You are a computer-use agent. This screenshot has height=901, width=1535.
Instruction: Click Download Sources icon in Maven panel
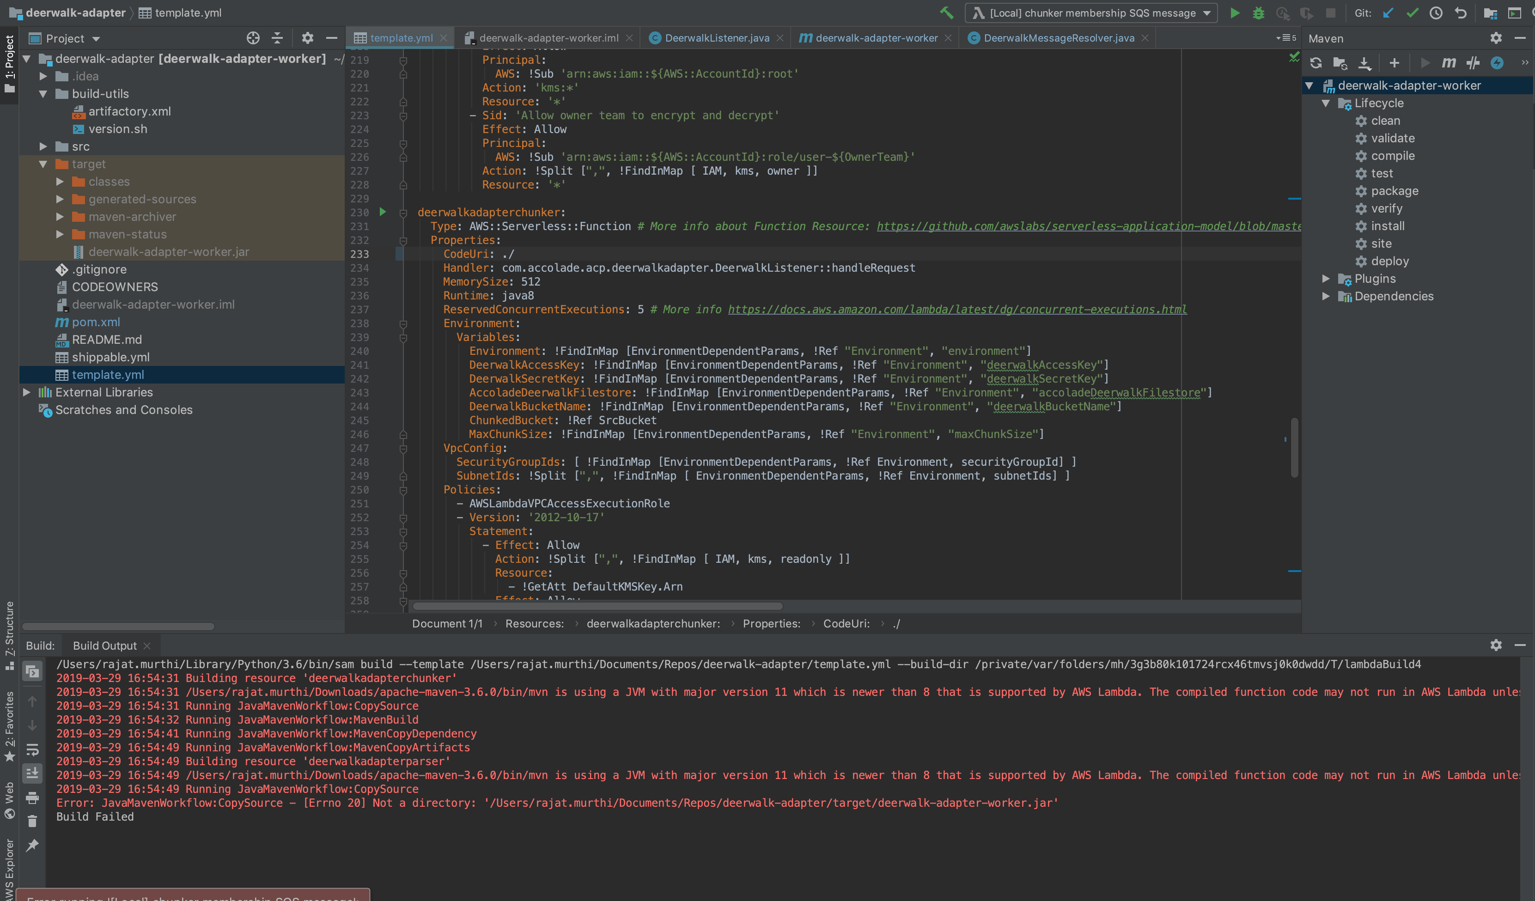coord(1364,63)
